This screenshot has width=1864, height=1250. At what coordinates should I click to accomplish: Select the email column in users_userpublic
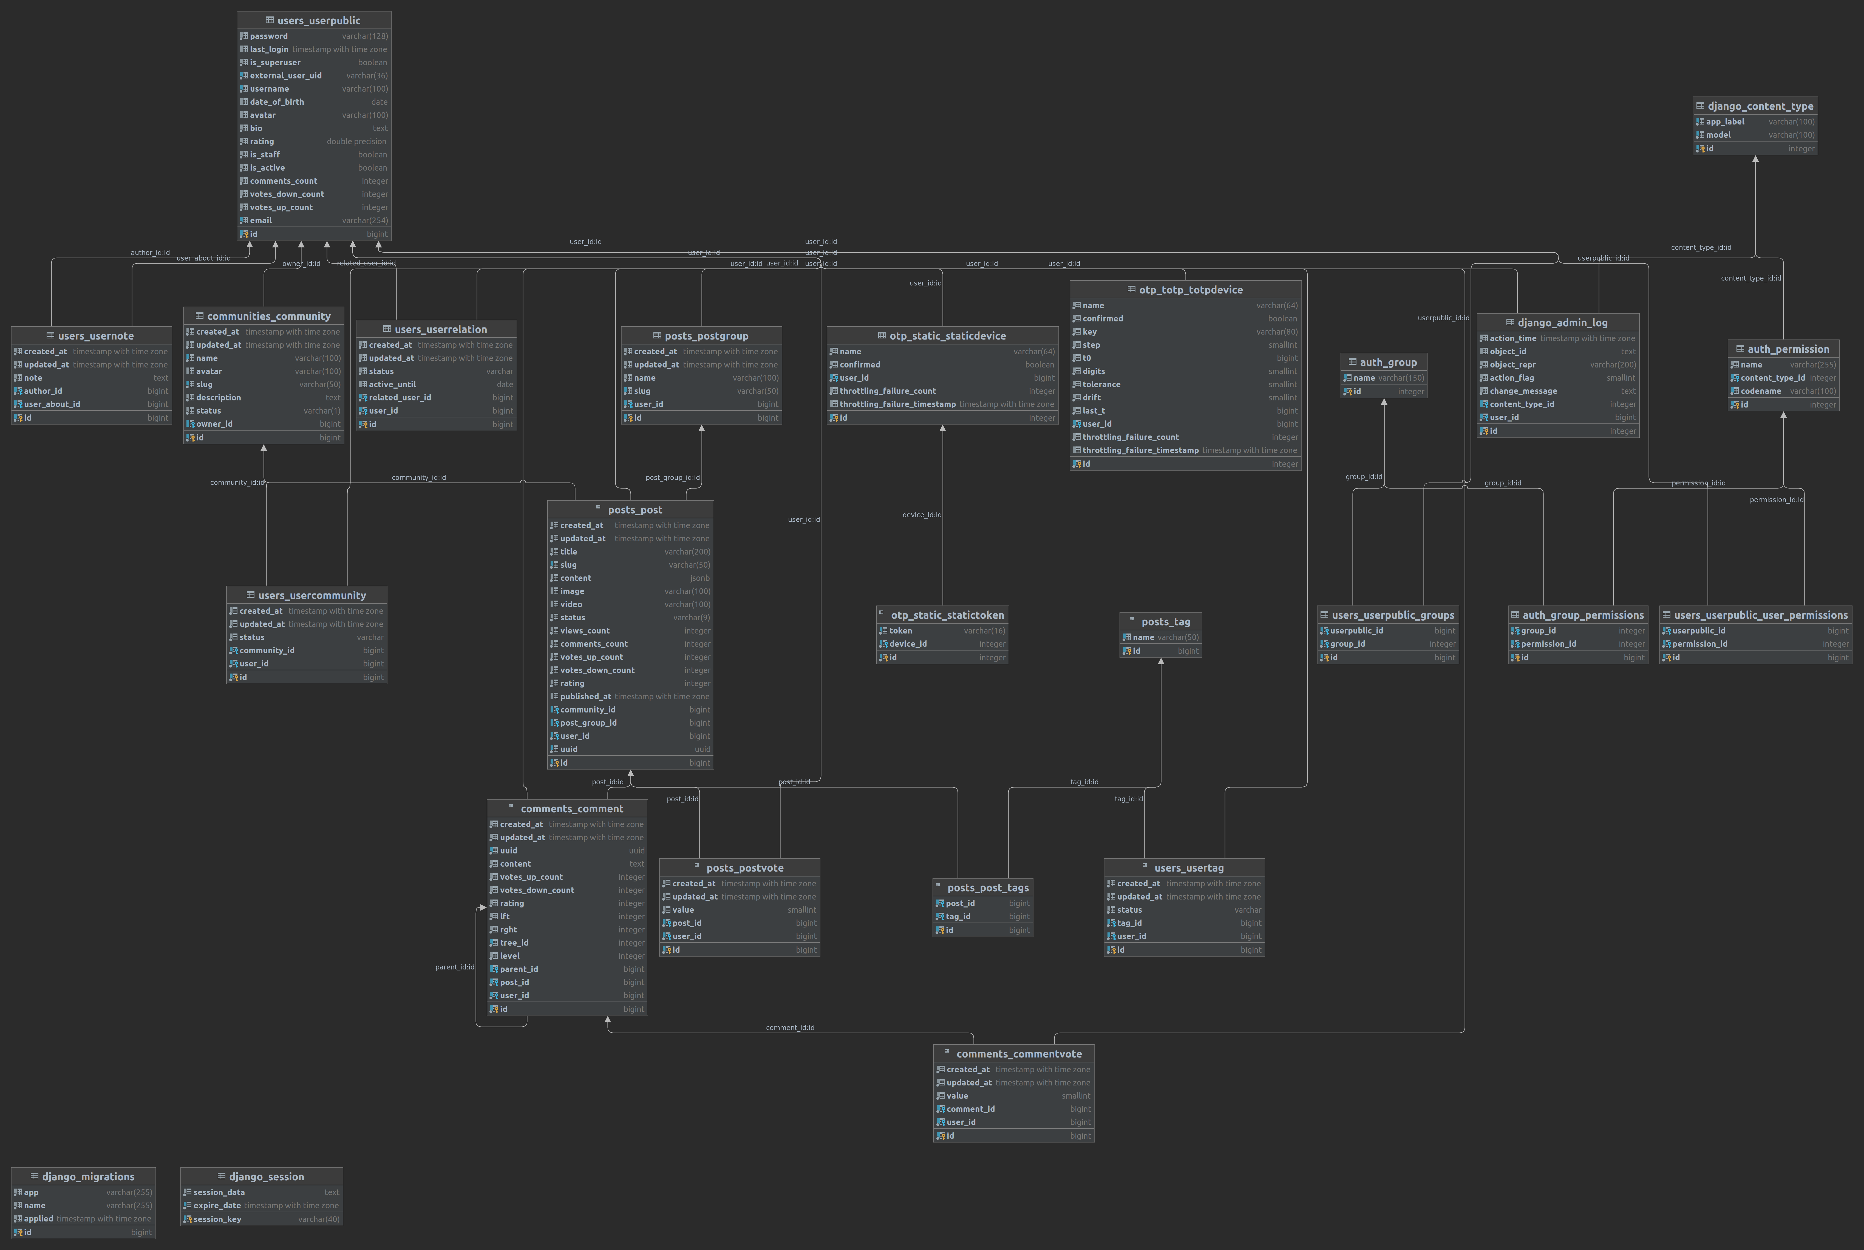click(x=314, y=221)
